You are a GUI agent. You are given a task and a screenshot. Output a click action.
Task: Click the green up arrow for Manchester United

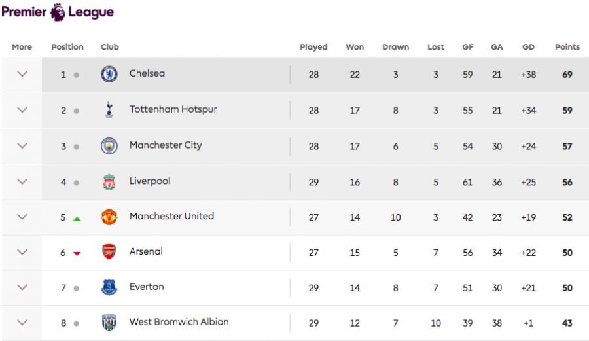77,218
